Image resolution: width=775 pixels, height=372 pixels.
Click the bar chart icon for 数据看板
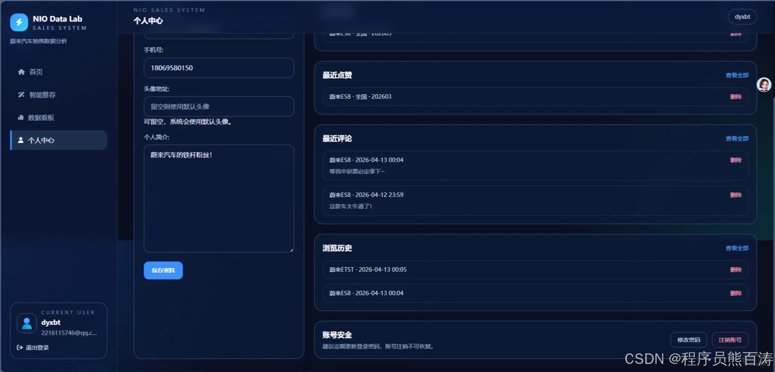pos(21,118)
